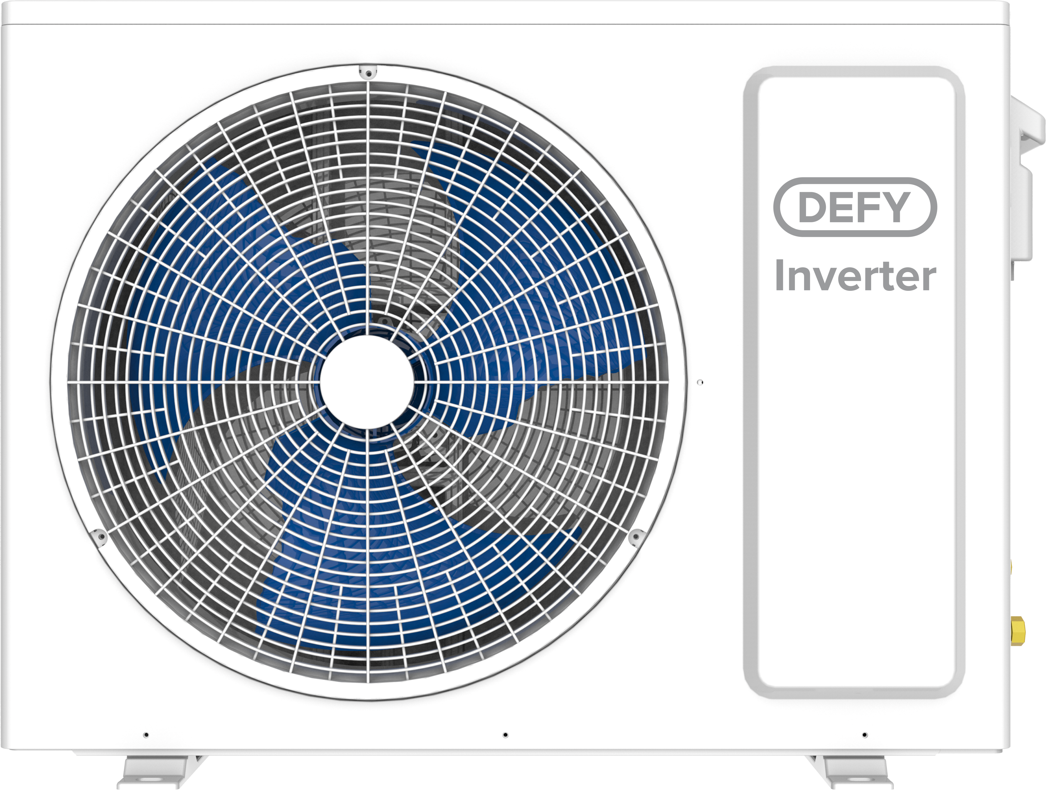Click the top cover strip of unit
Viewport: 1046px width, 790px height.
(506, 12)
